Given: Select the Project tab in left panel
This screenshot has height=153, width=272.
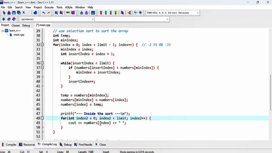Looking at the screenshot, I should pos(5,25).
